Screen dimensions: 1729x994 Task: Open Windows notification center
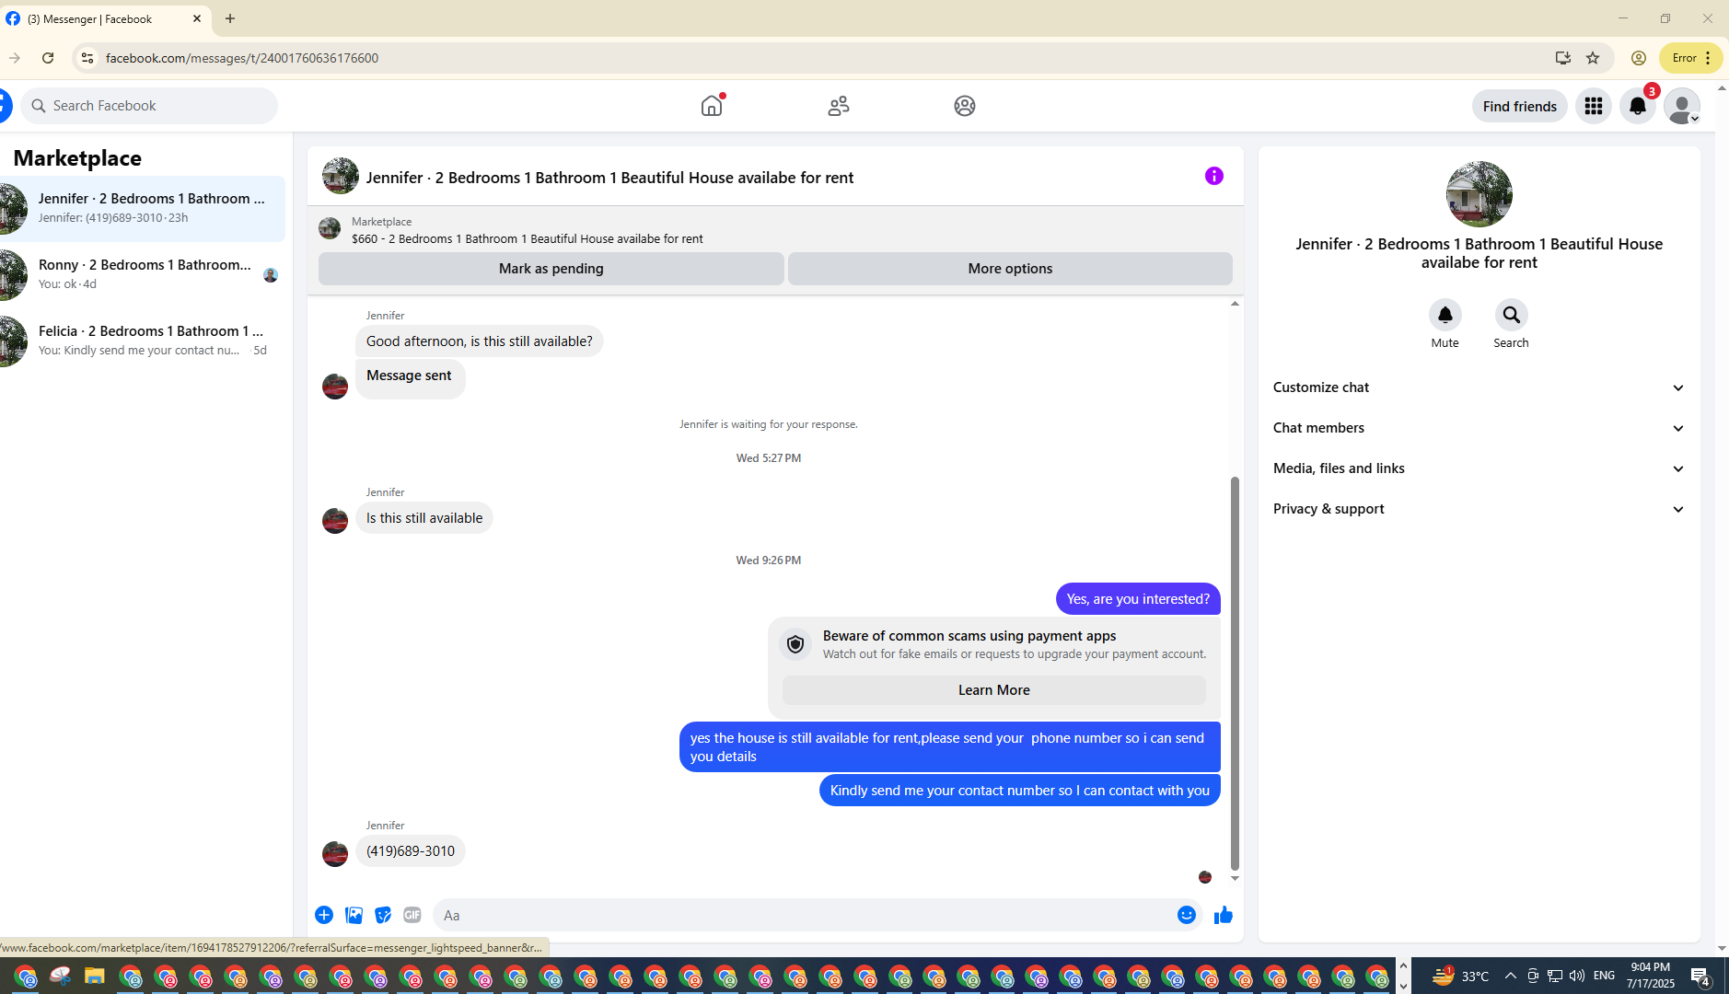pos(1700,977)
